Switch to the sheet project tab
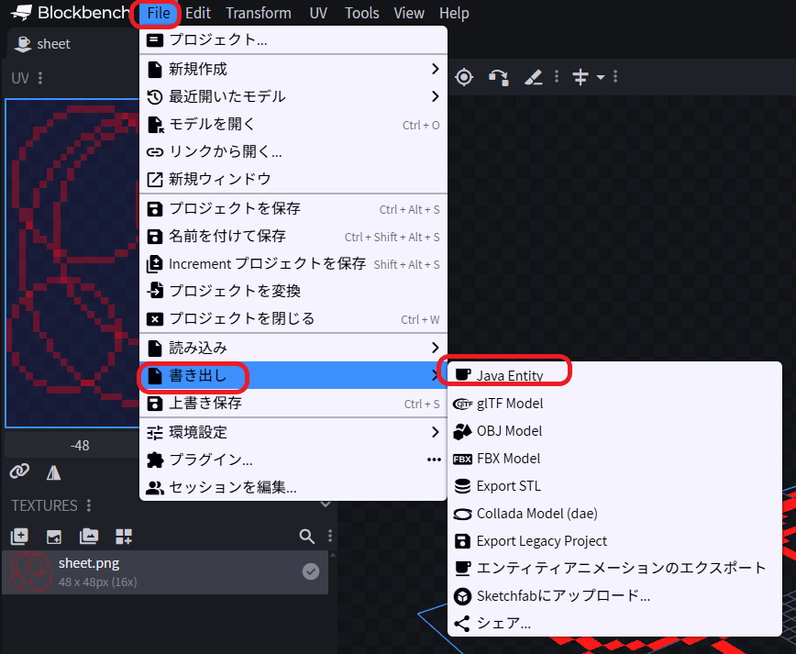This screenshot has width=796, height=654. click(x=44, y=44)
